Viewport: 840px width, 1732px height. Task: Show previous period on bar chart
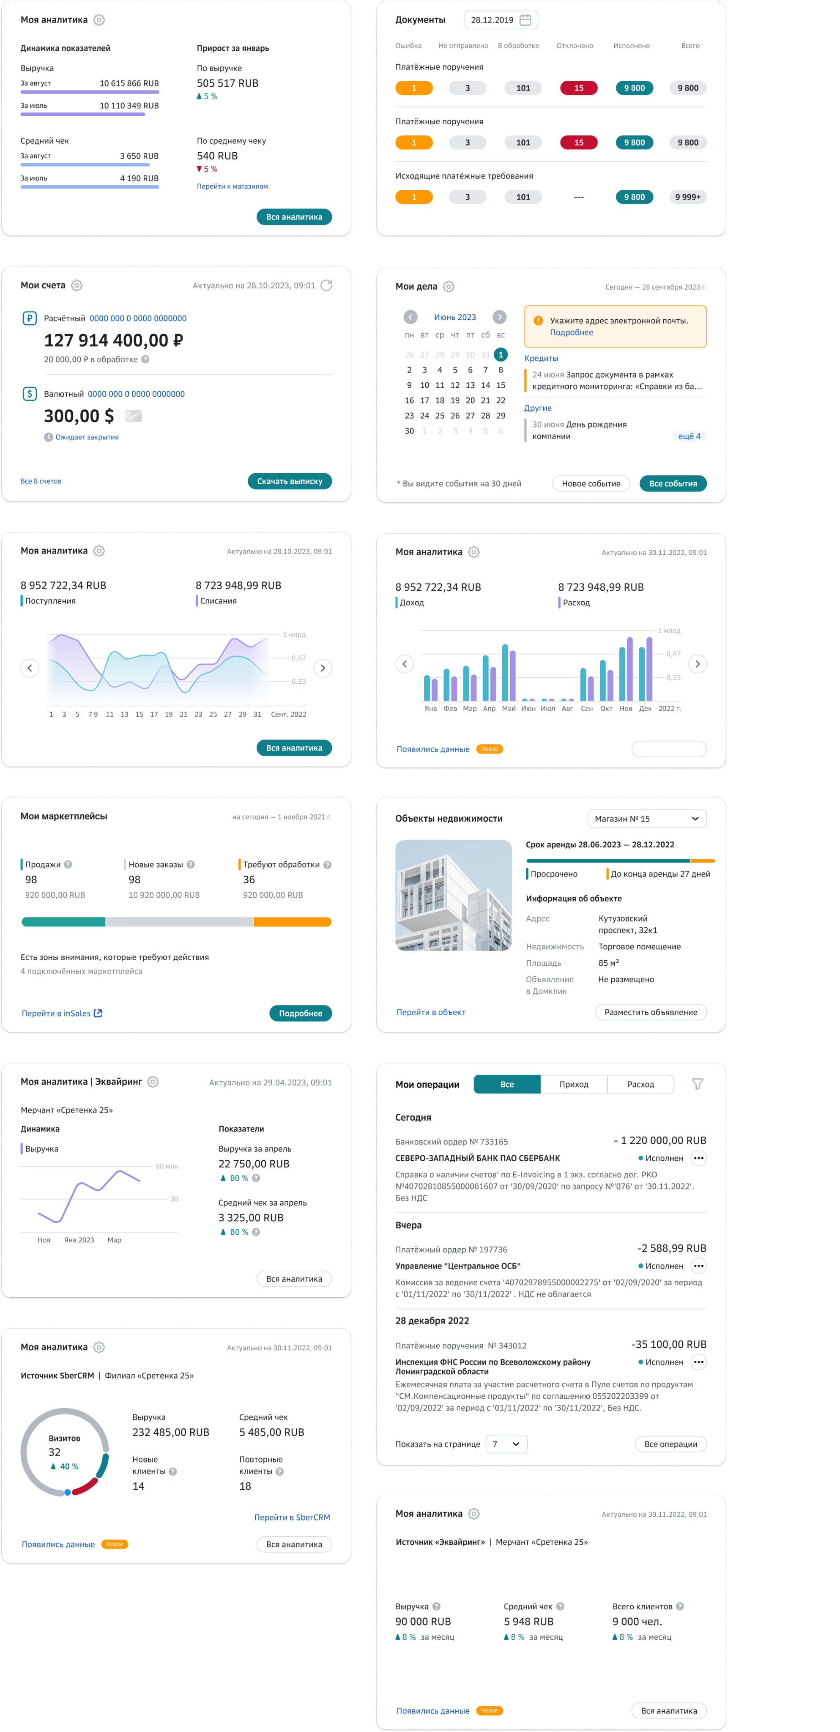tap(405, 663)
